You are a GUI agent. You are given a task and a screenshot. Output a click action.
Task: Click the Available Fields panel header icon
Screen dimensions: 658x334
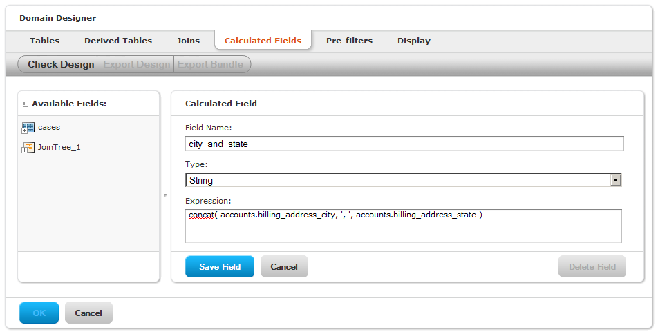[x=25, y=104]
